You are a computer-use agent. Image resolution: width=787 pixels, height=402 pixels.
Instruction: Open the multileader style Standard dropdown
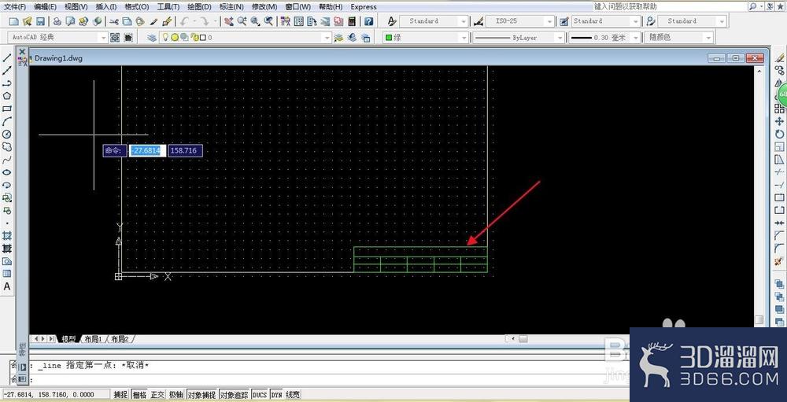click(722, 21)
